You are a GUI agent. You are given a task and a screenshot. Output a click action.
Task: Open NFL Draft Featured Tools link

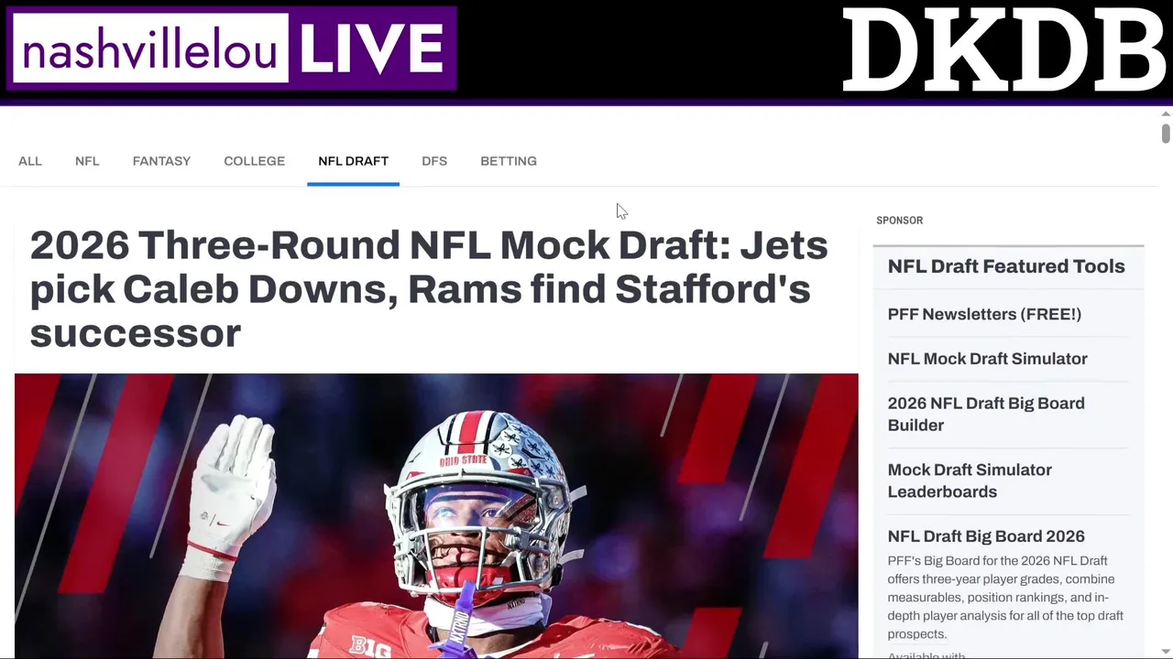pyautogui.click(x=1006, y=266)
